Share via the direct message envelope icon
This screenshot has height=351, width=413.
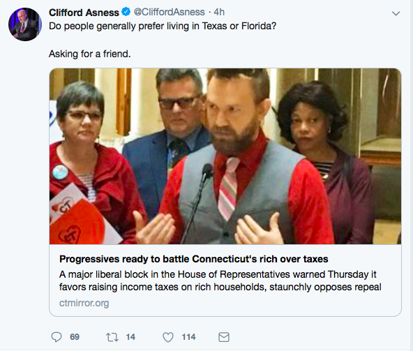point(224,337)
